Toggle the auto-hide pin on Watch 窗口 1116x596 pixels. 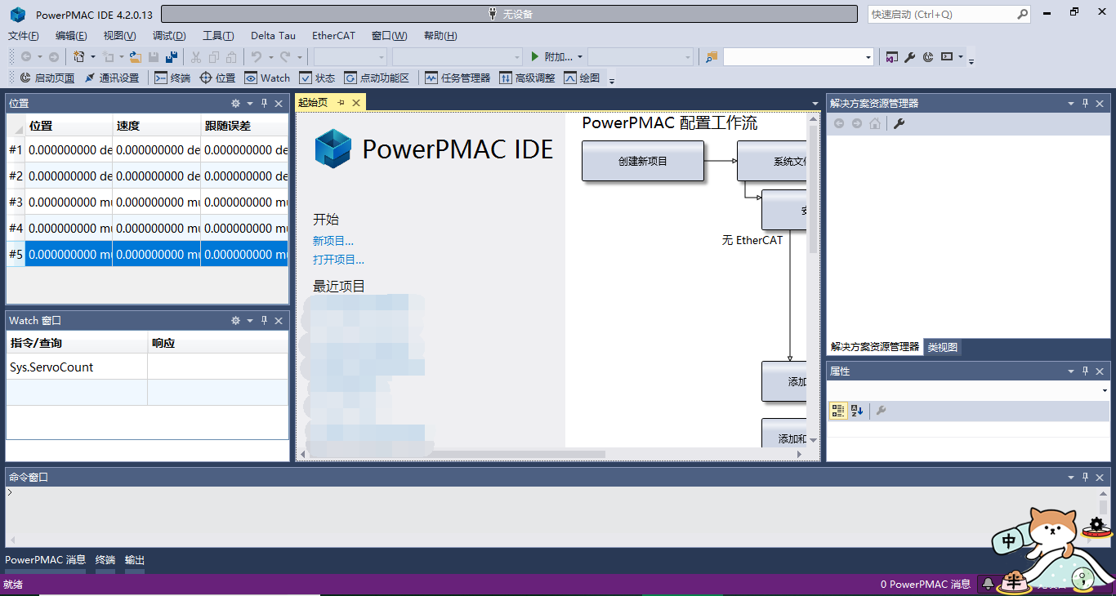(x=264, y=321)
